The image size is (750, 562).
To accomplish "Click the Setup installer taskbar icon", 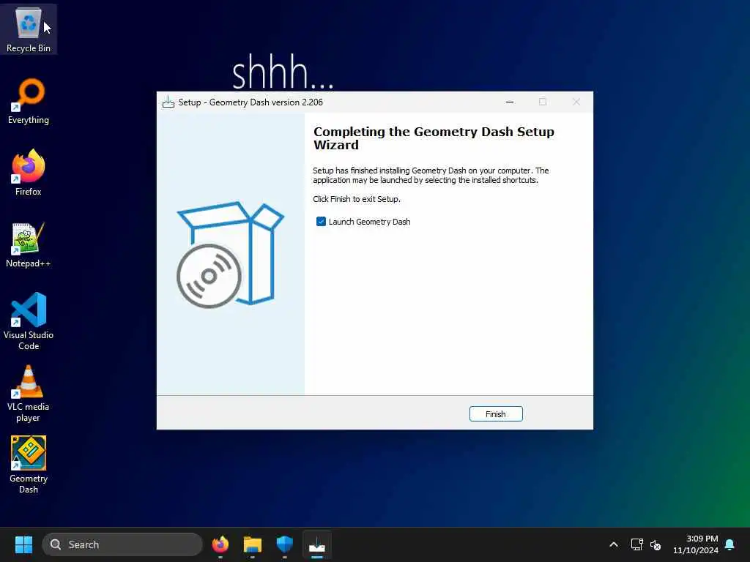I will 317,544.
